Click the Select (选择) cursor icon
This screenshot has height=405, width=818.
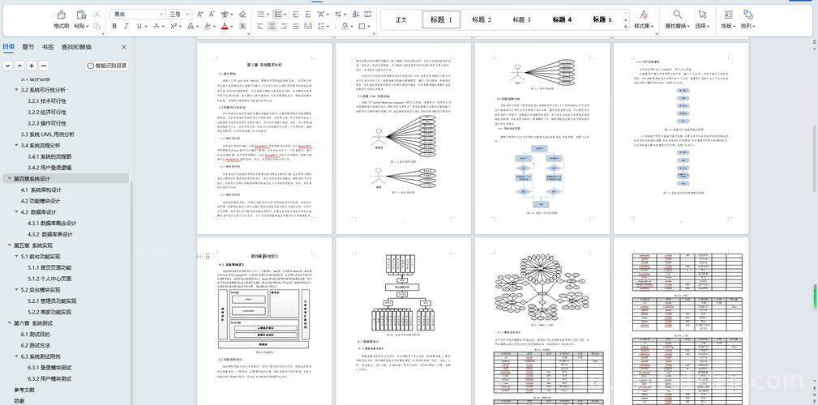point(702,15)
